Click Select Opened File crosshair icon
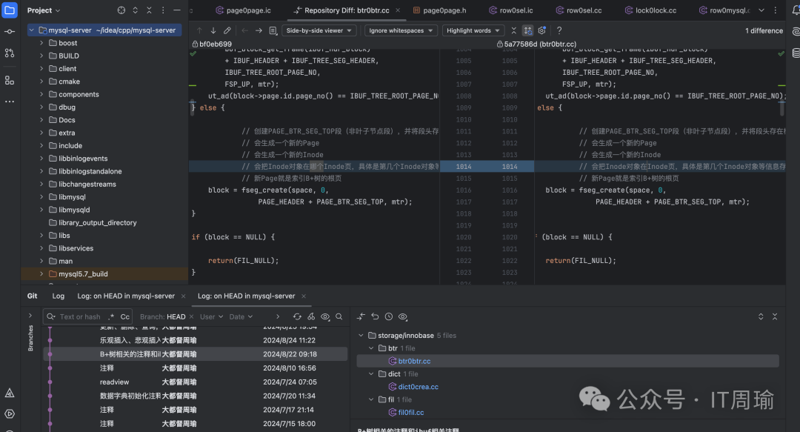Screen dimensions: 800x432 tap(121, 10)
